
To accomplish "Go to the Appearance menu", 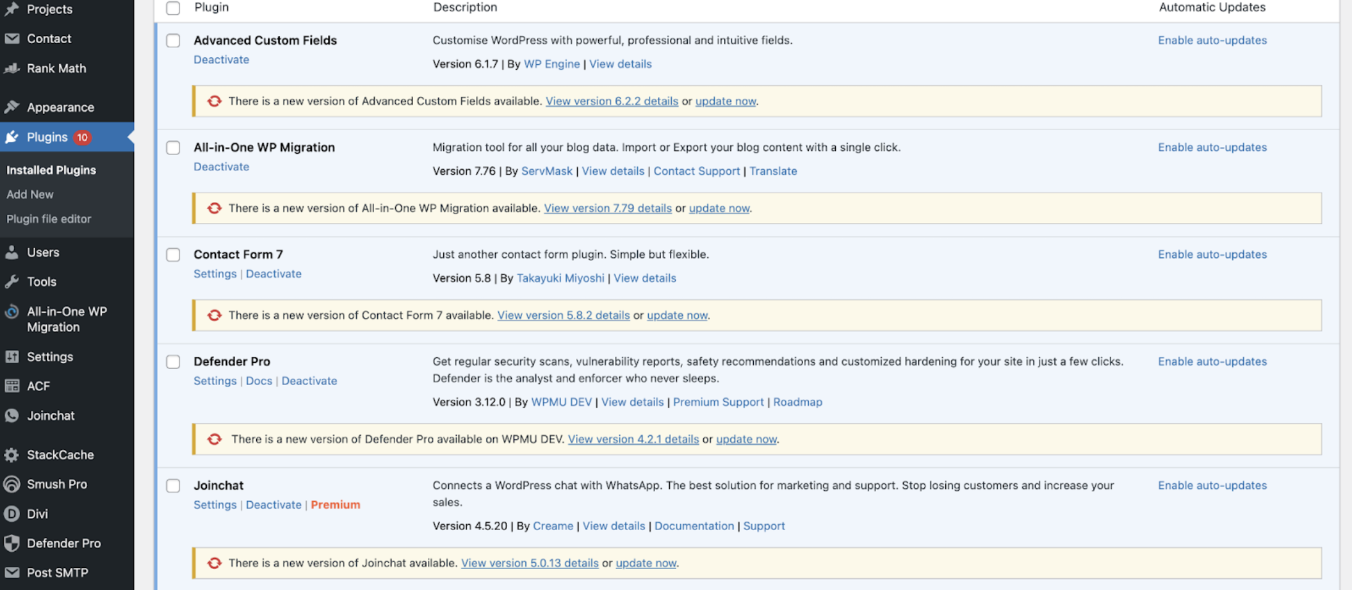I will click(x=61, y=107).
